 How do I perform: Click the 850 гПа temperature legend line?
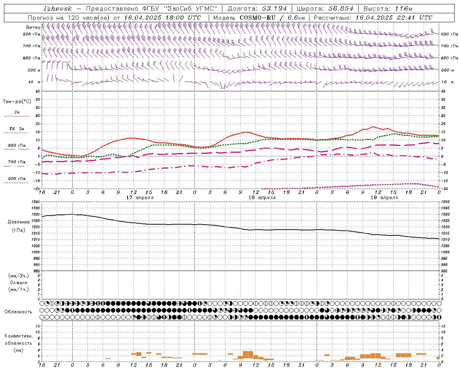point(17,149)
